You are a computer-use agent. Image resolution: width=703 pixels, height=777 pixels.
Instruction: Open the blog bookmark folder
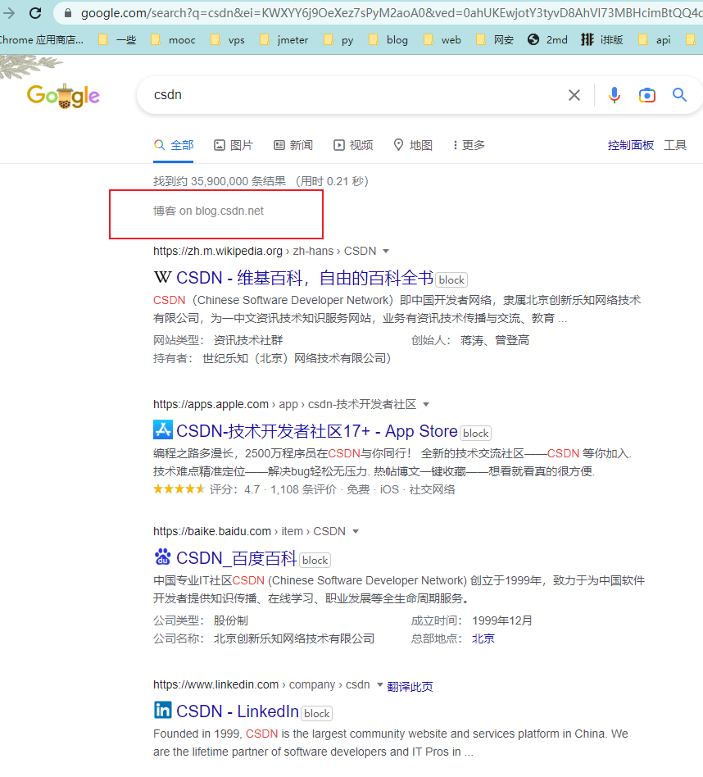388,39
